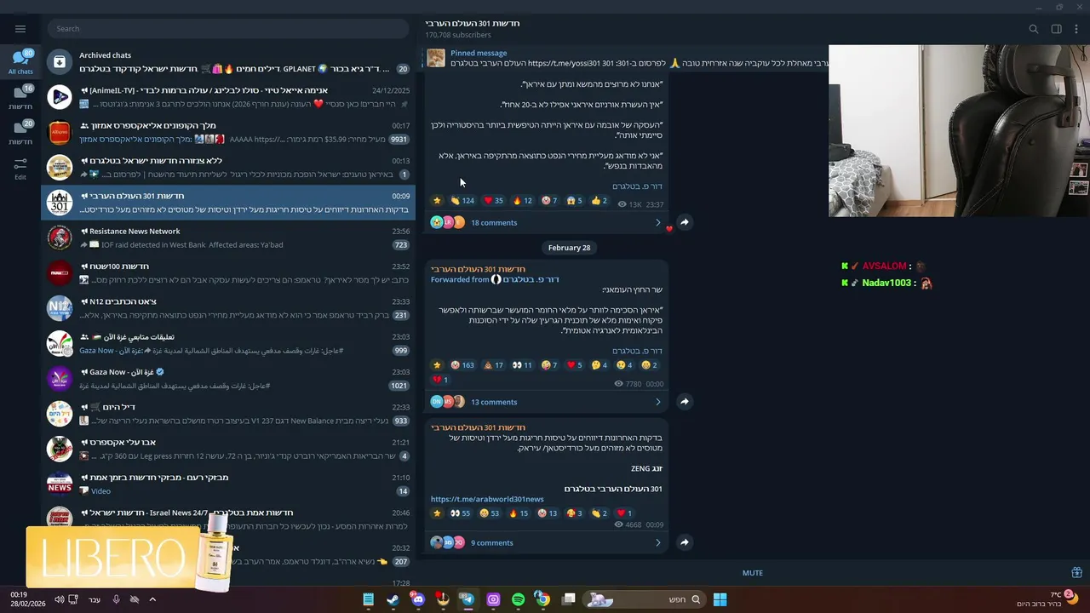Open the חדשות folder with badge 16
Screen dimensions: 1090x613
pyautogui.click(x=20, y=98)
